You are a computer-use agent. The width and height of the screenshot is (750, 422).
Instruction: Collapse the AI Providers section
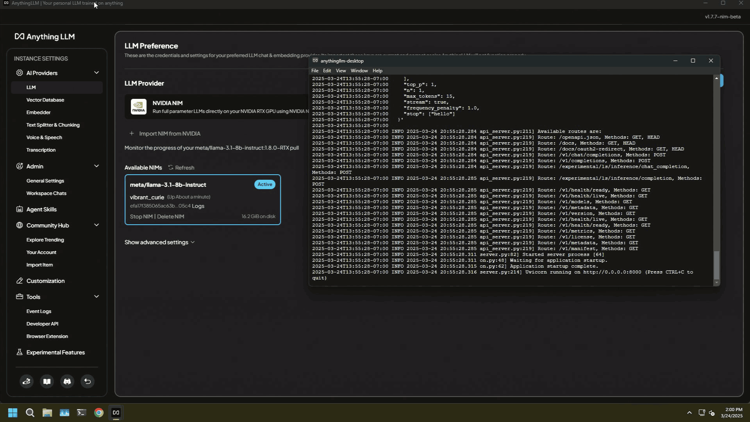click(96, 73)
